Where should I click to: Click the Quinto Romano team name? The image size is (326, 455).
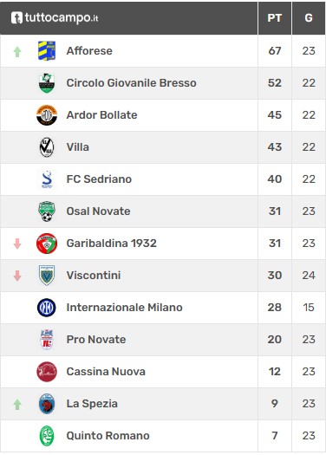click(x=108, y=436)
